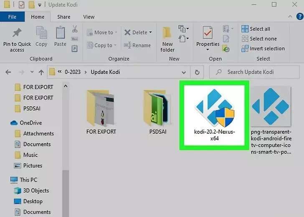Click Update Kodi in the address breadcrumb
This screenshot has width=304, height=217.
[105, 72]
